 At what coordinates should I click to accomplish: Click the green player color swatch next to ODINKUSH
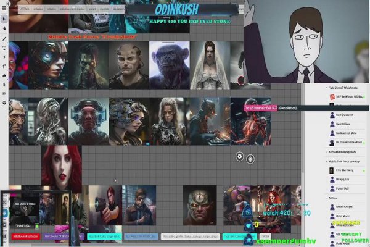point(37,226)
